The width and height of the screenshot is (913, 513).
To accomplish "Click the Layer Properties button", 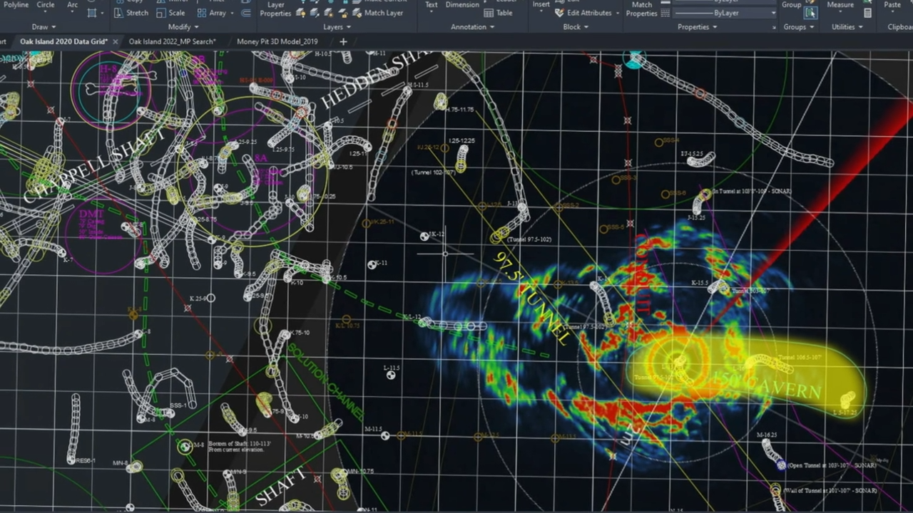I will click(x=275, y=9).
